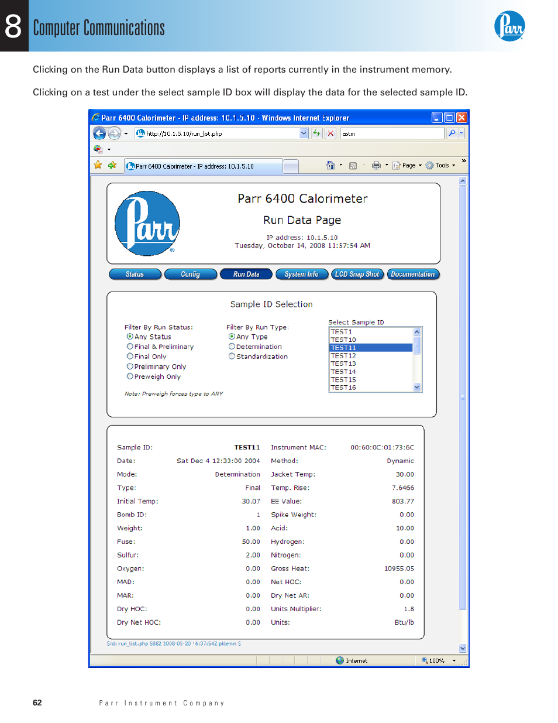Open the System Info page button
The image size is (558, 723).
coord(302,274)
